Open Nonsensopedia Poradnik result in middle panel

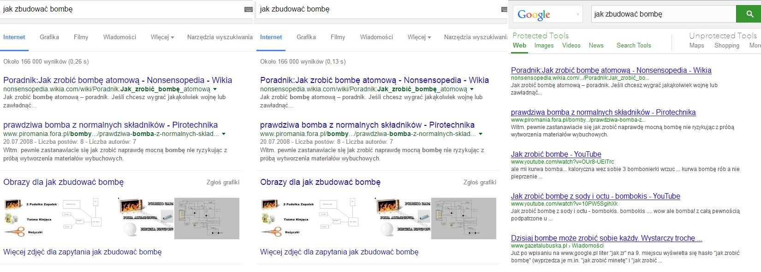(375, 80)
